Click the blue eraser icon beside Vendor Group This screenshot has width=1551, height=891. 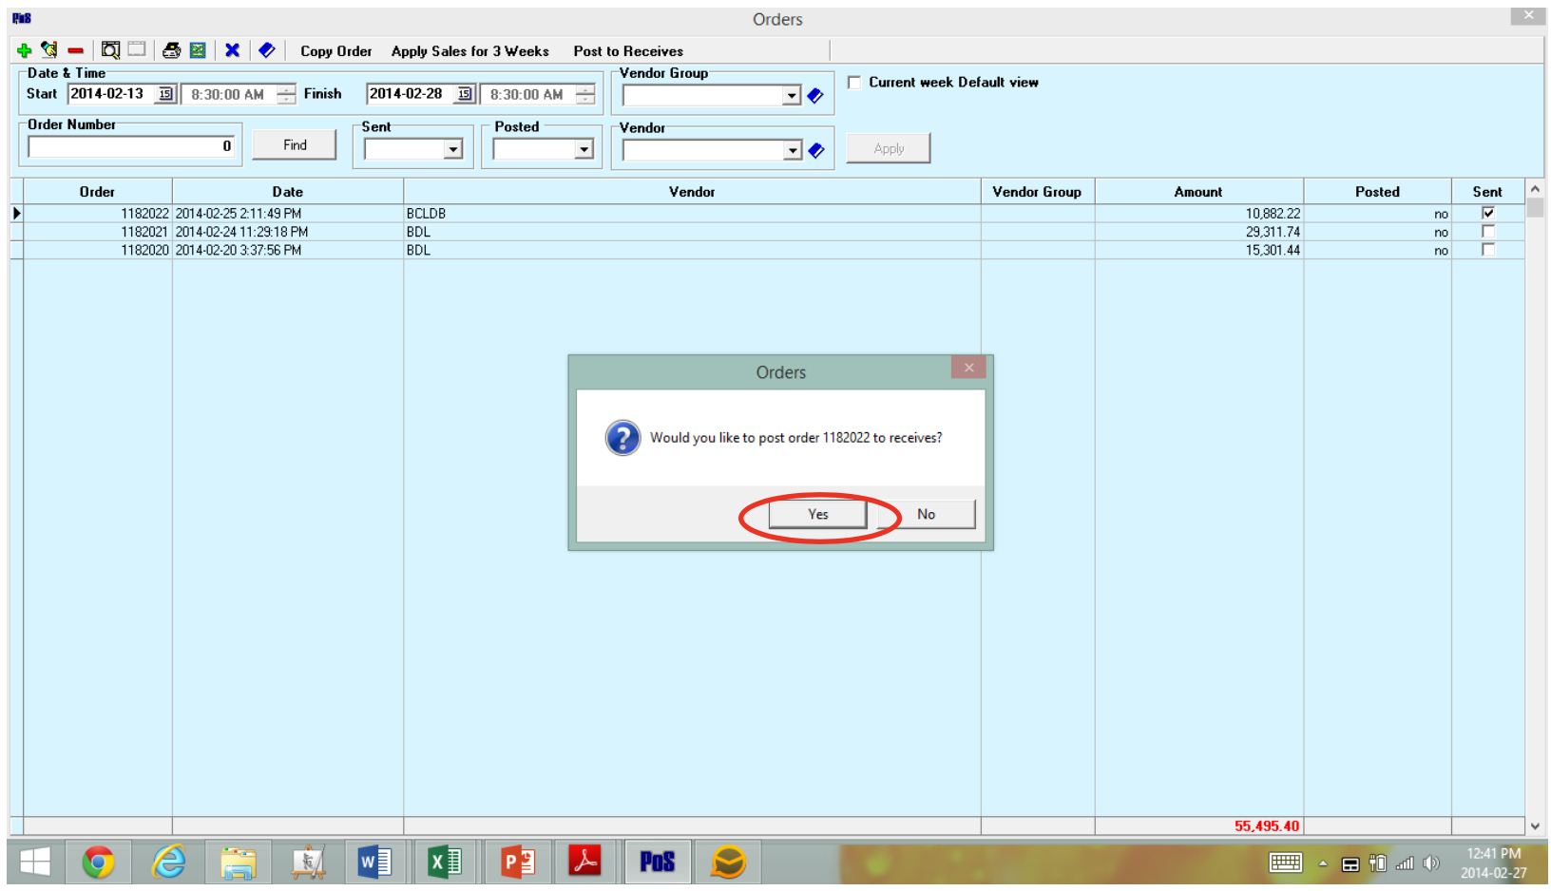[815, 95]
